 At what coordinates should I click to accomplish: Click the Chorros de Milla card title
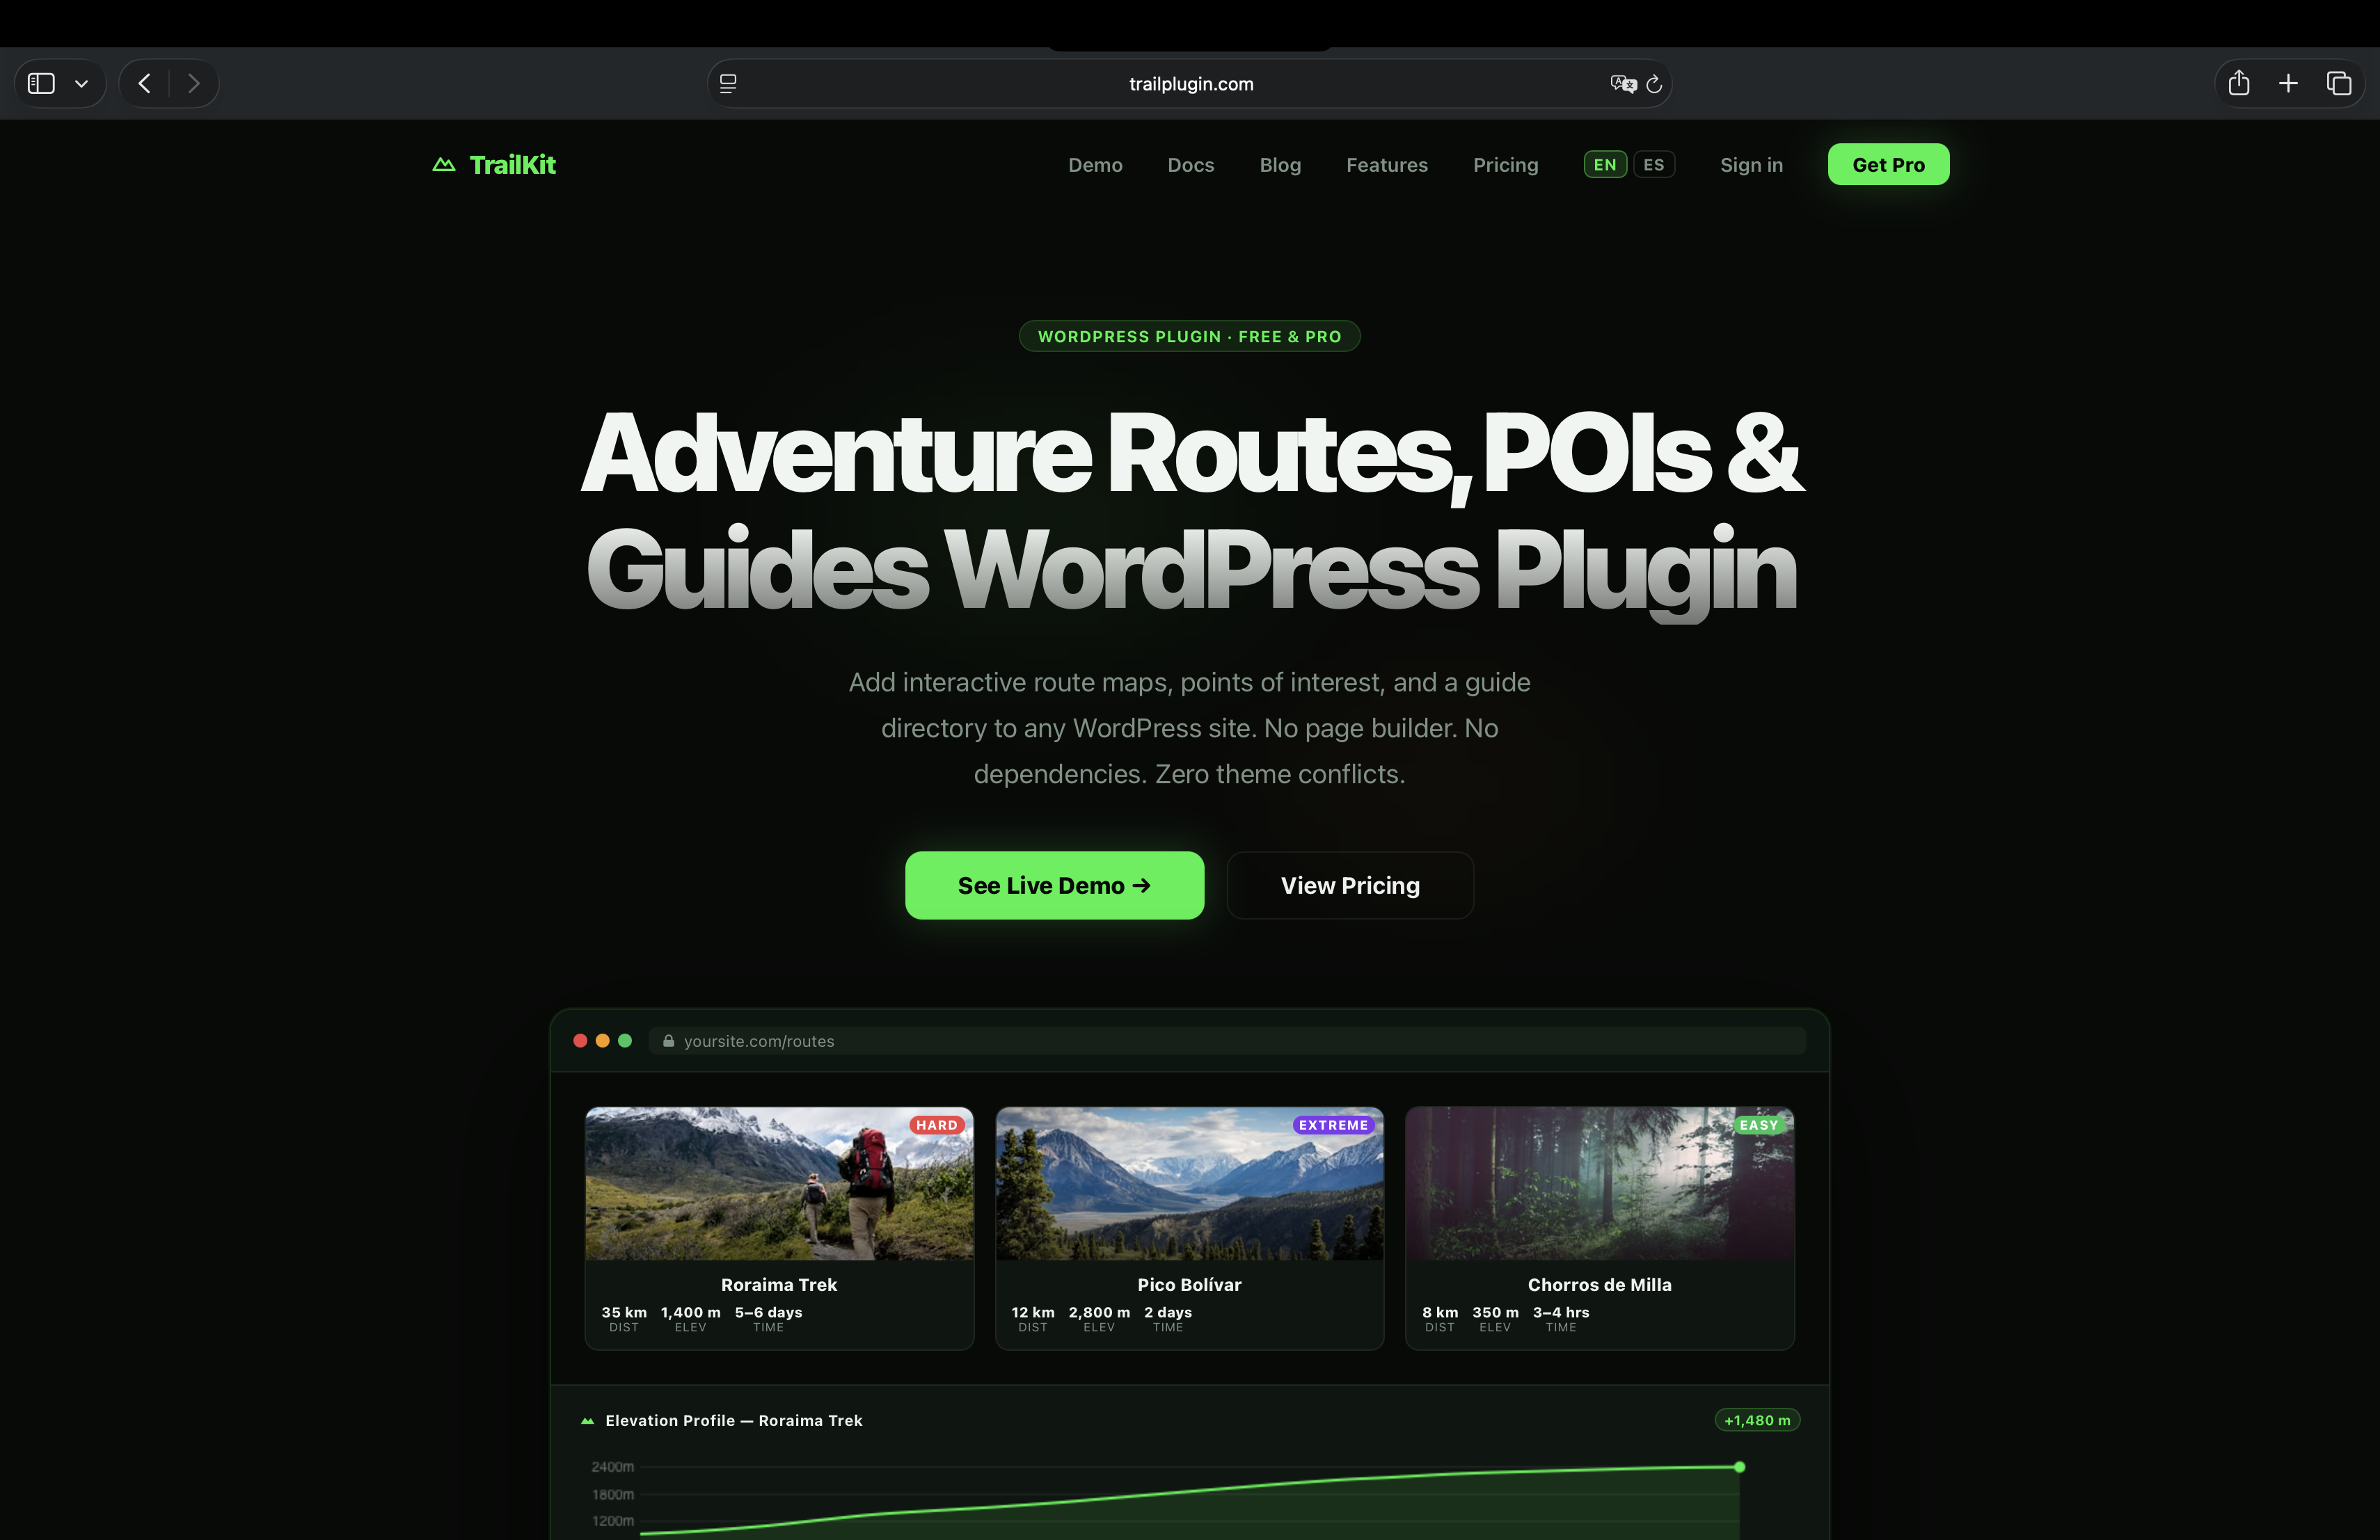pos(1599,1284)
